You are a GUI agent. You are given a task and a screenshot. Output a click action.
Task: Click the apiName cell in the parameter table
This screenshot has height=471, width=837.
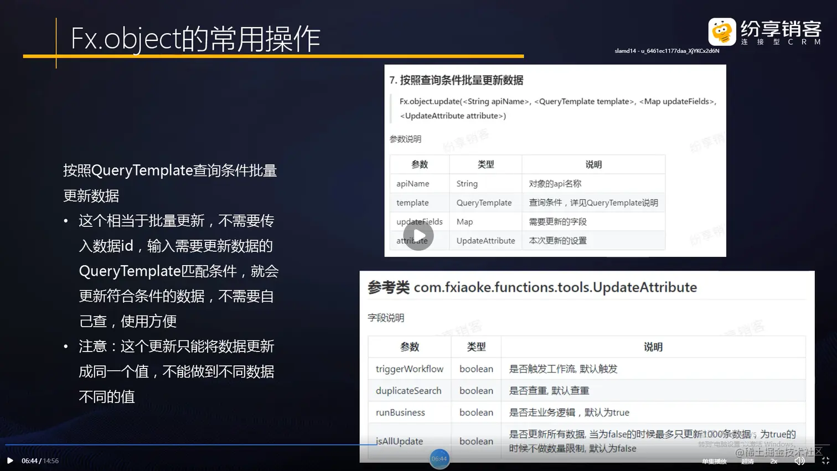(420, 183)
